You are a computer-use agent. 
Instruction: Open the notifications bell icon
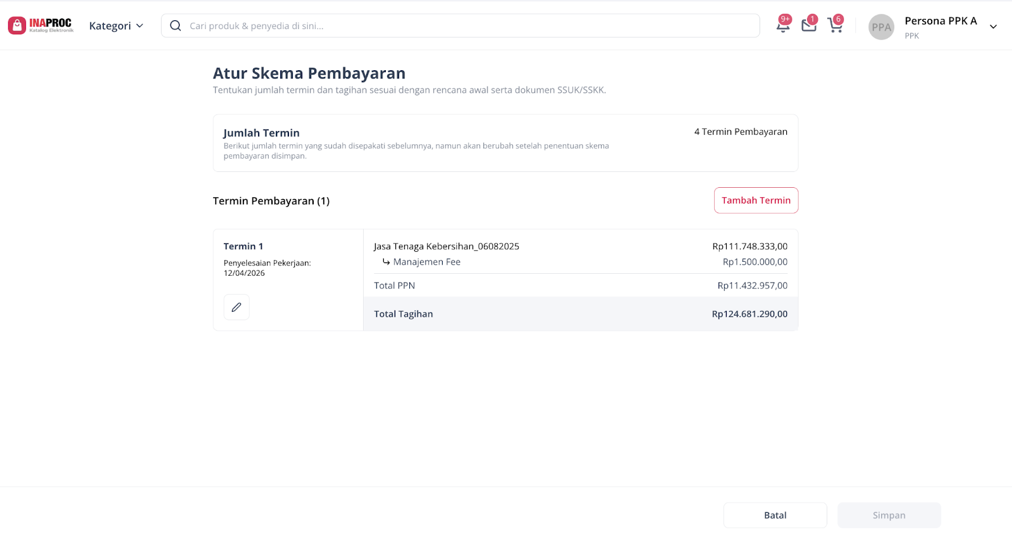click(x=783, y=25)
